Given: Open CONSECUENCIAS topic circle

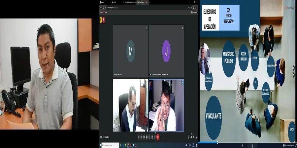Looking at the screenshot, I should (271, 67).
